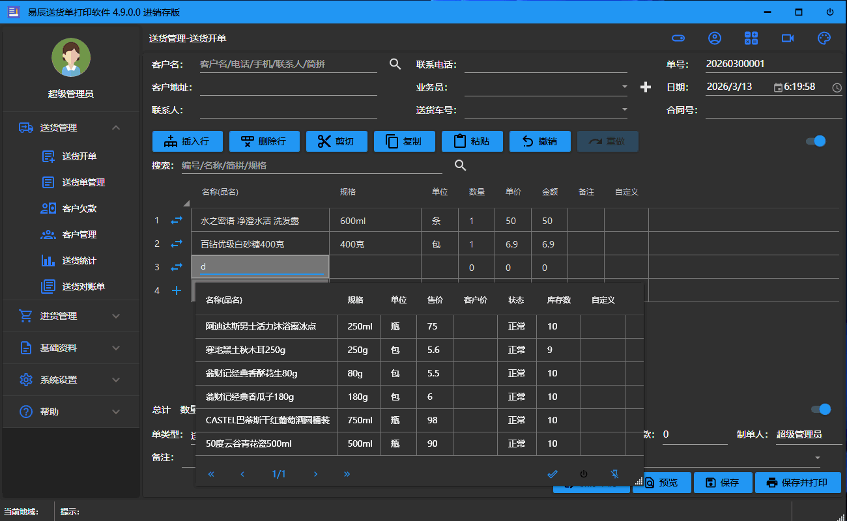Toggle the pin icon in product popup

(x=614, y=474)
